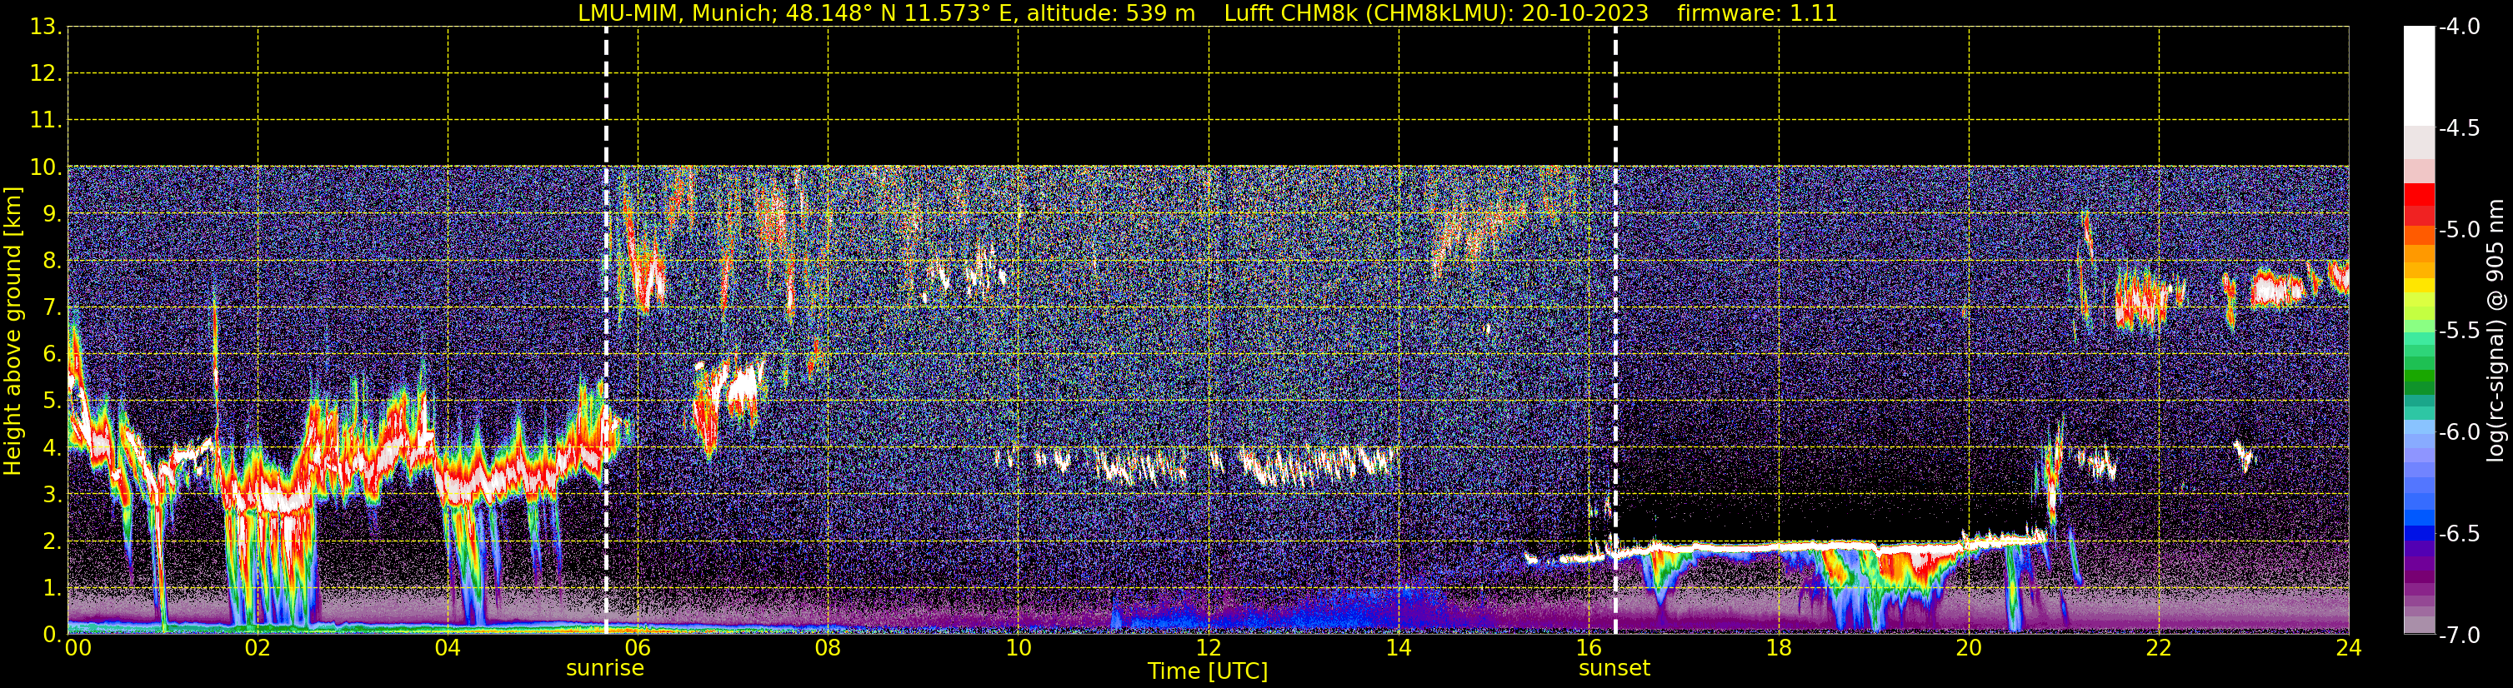Click the '-6.0' colorbar tick label

[2458, 432]
